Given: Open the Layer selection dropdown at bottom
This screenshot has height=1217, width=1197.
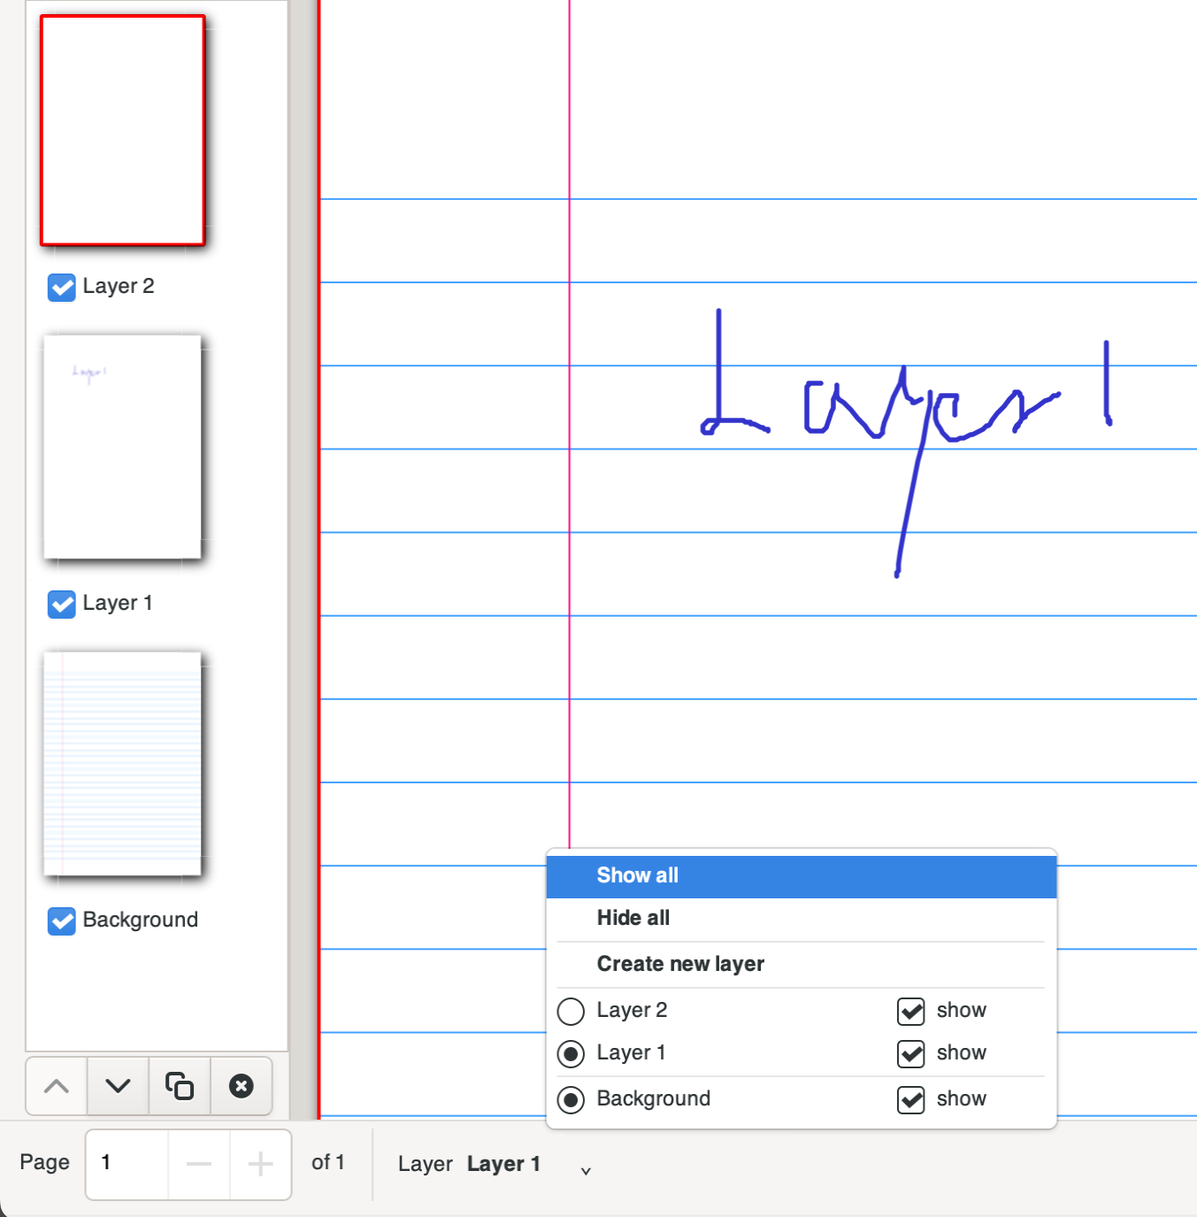Looking at the screenshot, I should click(585, 1169).
